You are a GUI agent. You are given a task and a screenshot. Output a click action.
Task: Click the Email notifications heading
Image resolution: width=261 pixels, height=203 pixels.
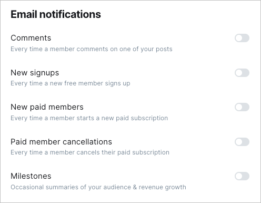pyautogui.click(x=56, y=14)
